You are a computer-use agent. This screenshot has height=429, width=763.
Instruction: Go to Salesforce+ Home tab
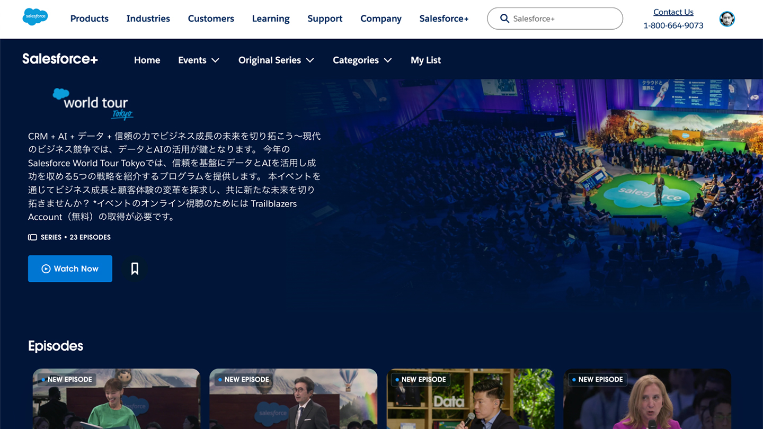[x=147, y=60]
